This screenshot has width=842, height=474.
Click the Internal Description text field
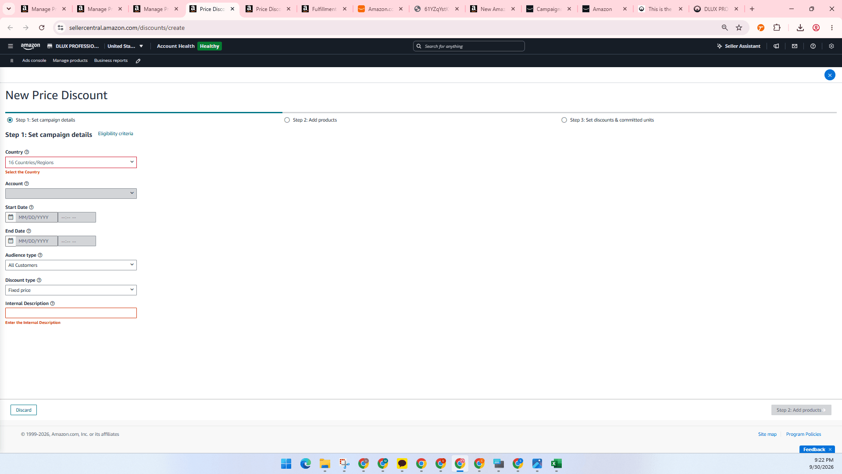71,313
